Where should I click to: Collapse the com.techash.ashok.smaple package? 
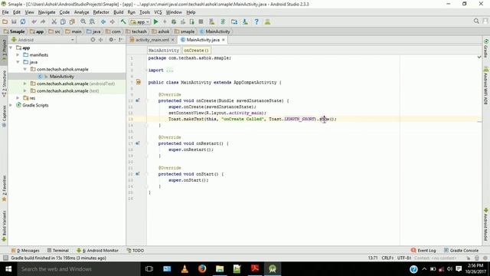pyautogui.click(x=25, y=69)
